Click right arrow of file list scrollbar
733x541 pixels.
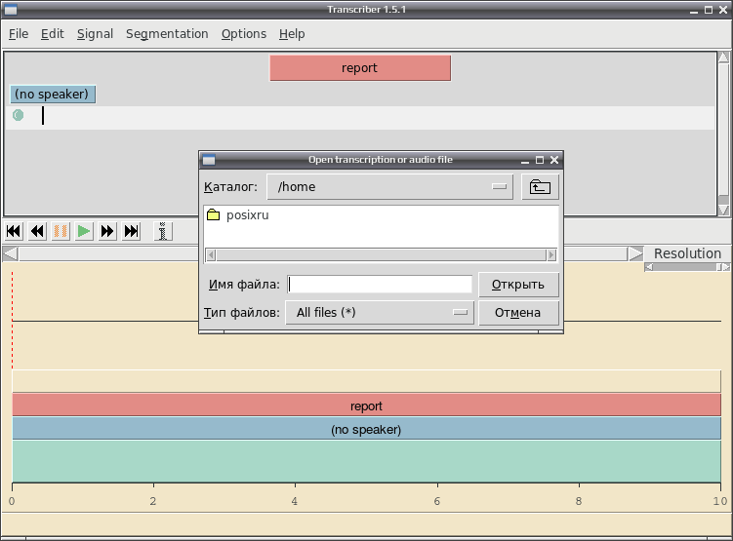tap(551, 254)
